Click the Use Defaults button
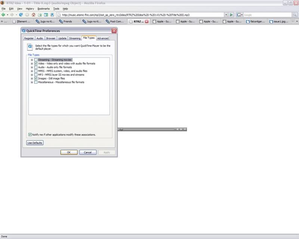Viewport: 299px width, 239px height. [35, 143]
